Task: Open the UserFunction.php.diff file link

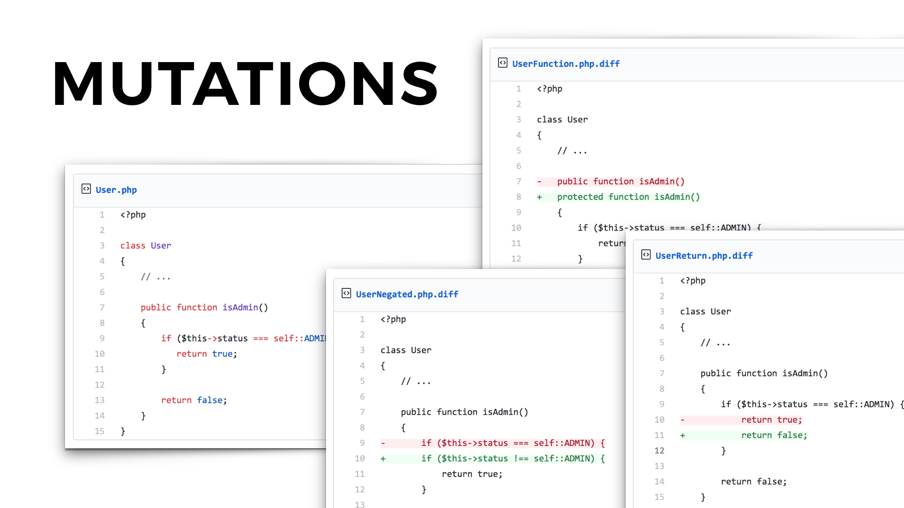Action: (566, 63)
